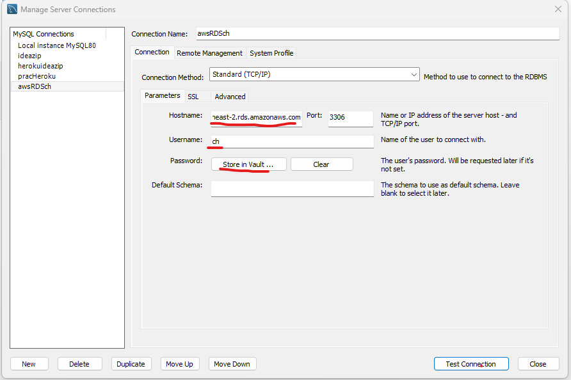The image size is (571, 380).
Task: Duplicate the selected connection
Action: [x=131, y=363]
